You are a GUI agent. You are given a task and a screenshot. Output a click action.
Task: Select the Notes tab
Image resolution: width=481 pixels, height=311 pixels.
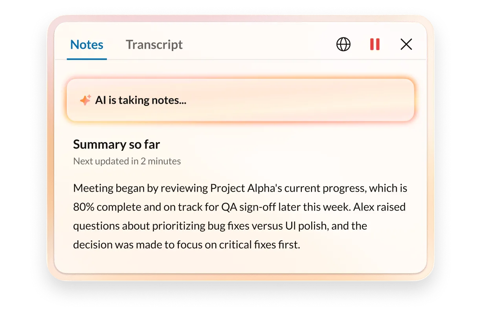click(86, 44)
